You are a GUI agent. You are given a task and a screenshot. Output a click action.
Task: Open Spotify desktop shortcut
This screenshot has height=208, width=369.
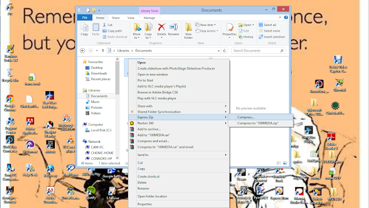(x=91, y=192)
